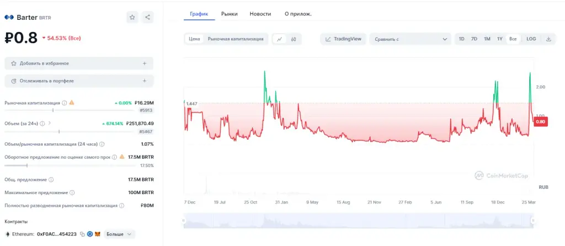Open the Сравнить с dropdown
The height and width of the screenshot is (246, 565).
tap(410, 39)
